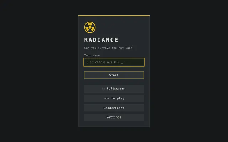Click the "Can you survive the hot lab?" tagline
The width and height of the screenshot is (228, 142).
108,48
